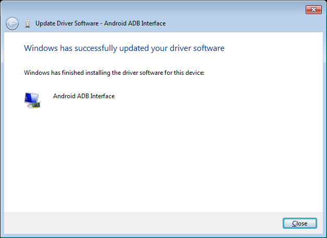Click the back arrow navigation button
Viewport: 327px width, 238px height.
[12, 23]
